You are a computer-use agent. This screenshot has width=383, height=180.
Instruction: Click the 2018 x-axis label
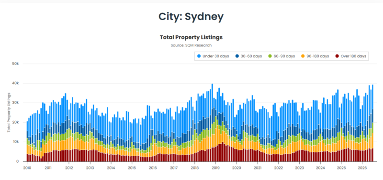point(195,168)
